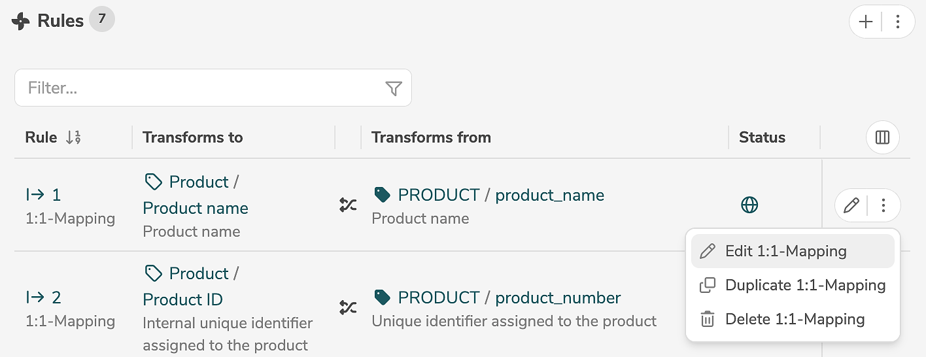Toggle sort order on Rule column
This screenshot has height=357, width=926.
pos(73,137)
